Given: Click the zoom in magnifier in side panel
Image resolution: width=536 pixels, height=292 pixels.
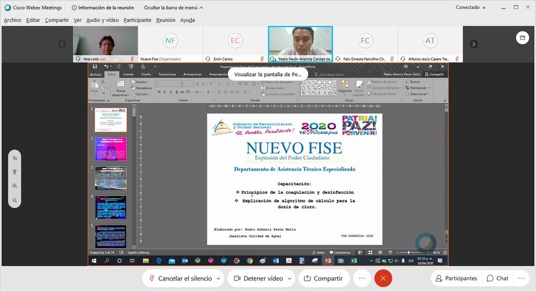Looking at the screenshot, I should pyautogui.click(x=15, y=186).
